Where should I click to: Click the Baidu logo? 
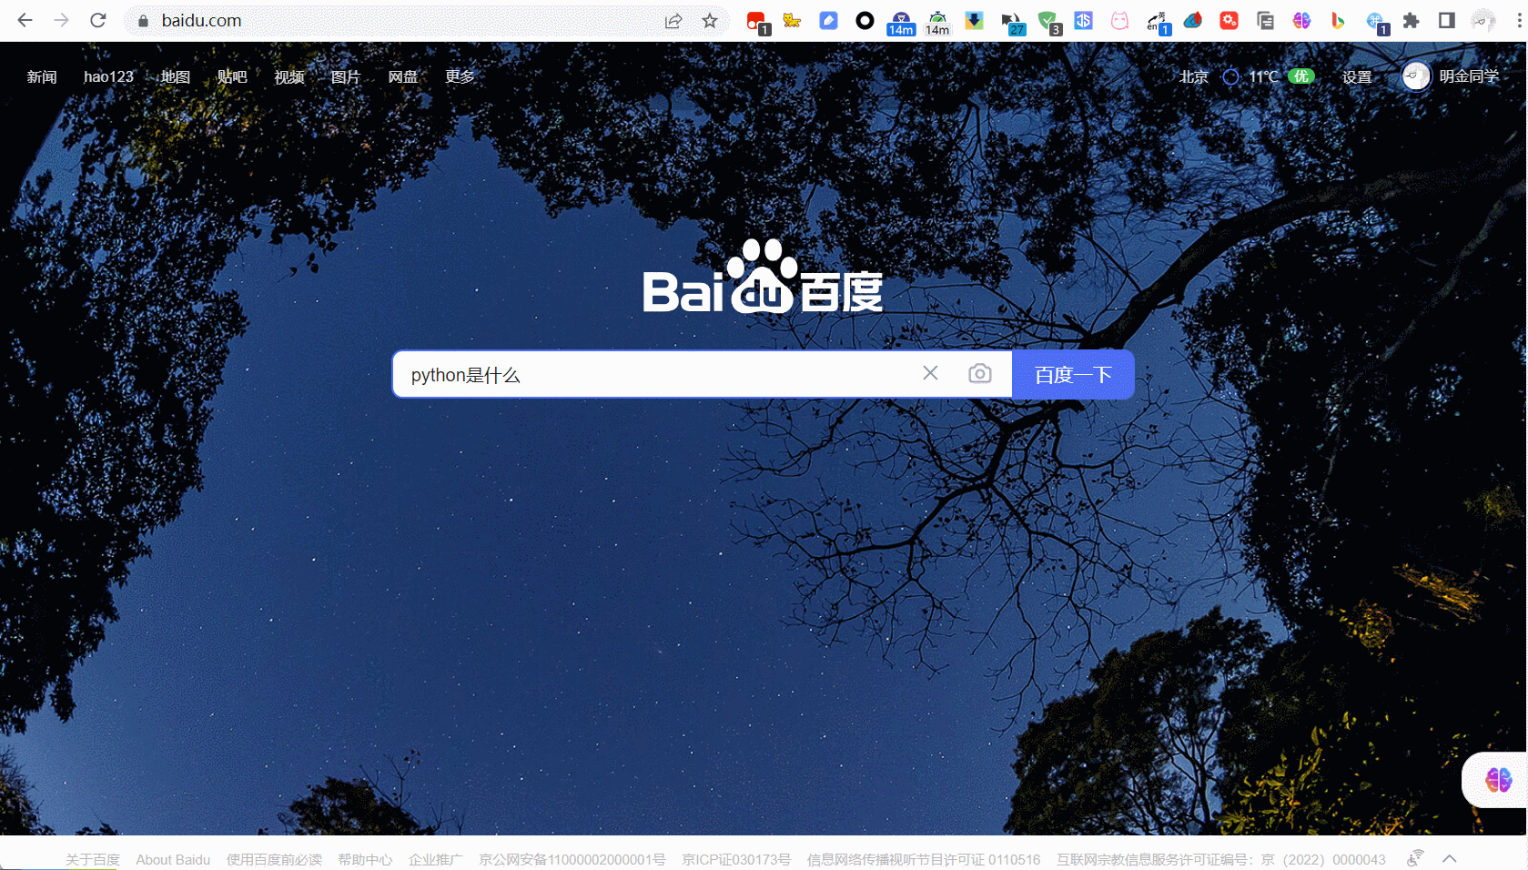[763, 277]
